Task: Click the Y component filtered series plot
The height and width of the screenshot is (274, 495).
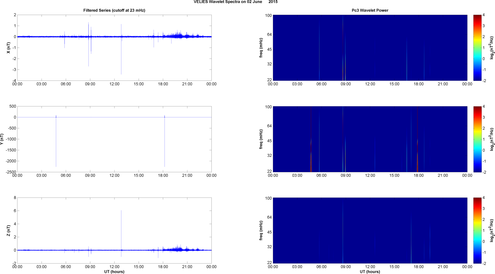Action: (114, 139)
